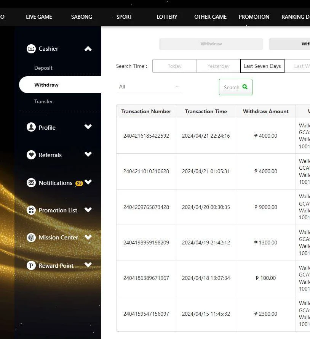
Task: Open the SPORT menu
Action: [x=124, y=17]
